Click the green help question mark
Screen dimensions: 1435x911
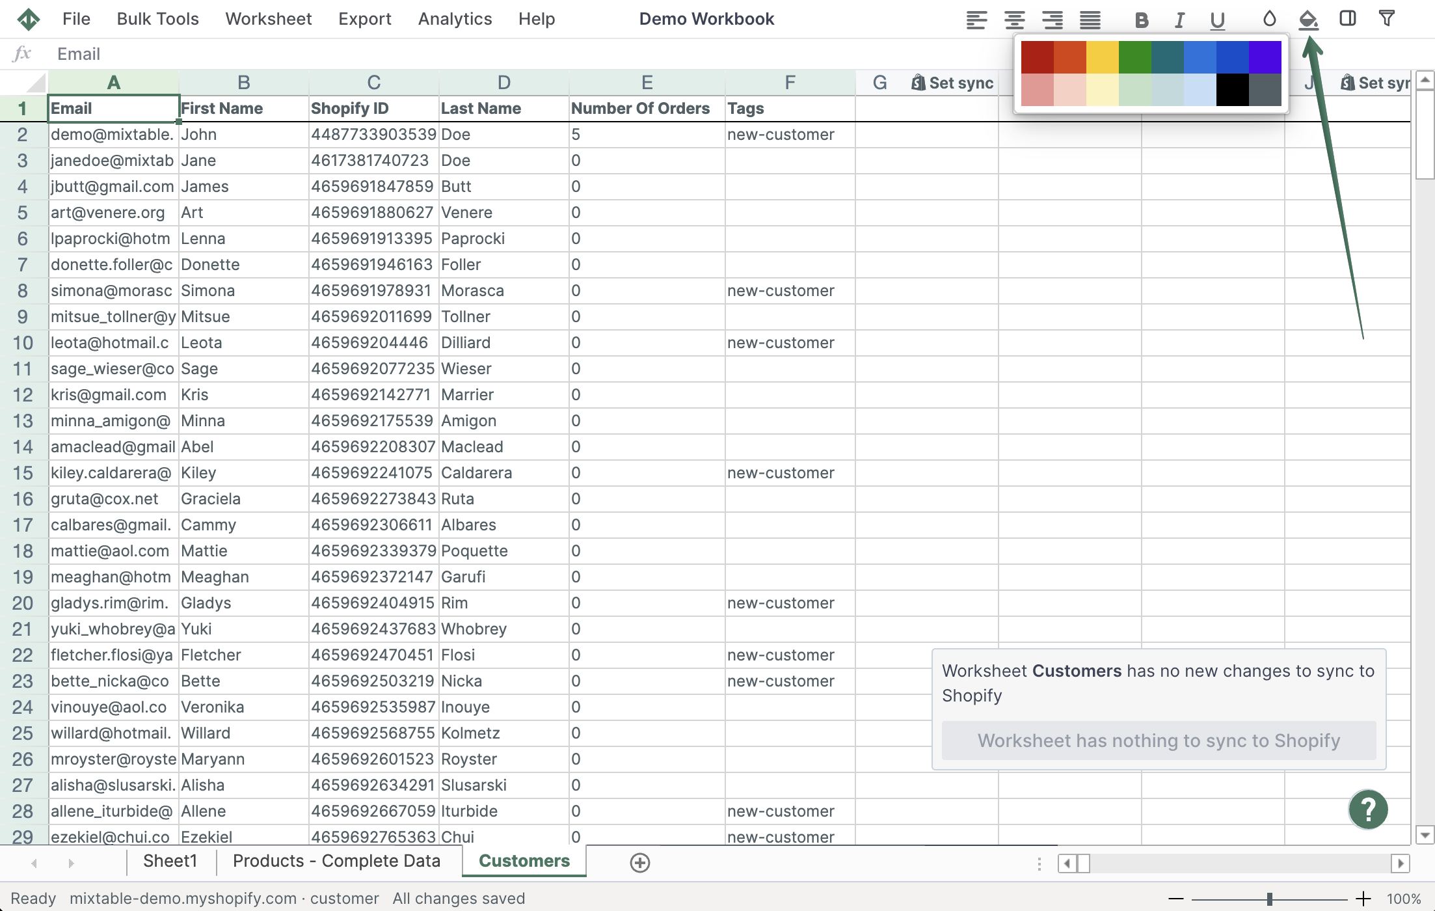point(1368,809)
